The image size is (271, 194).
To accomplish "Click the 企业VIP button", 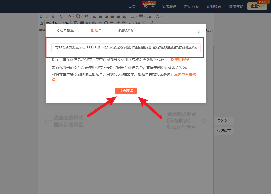I will [257, 6].
